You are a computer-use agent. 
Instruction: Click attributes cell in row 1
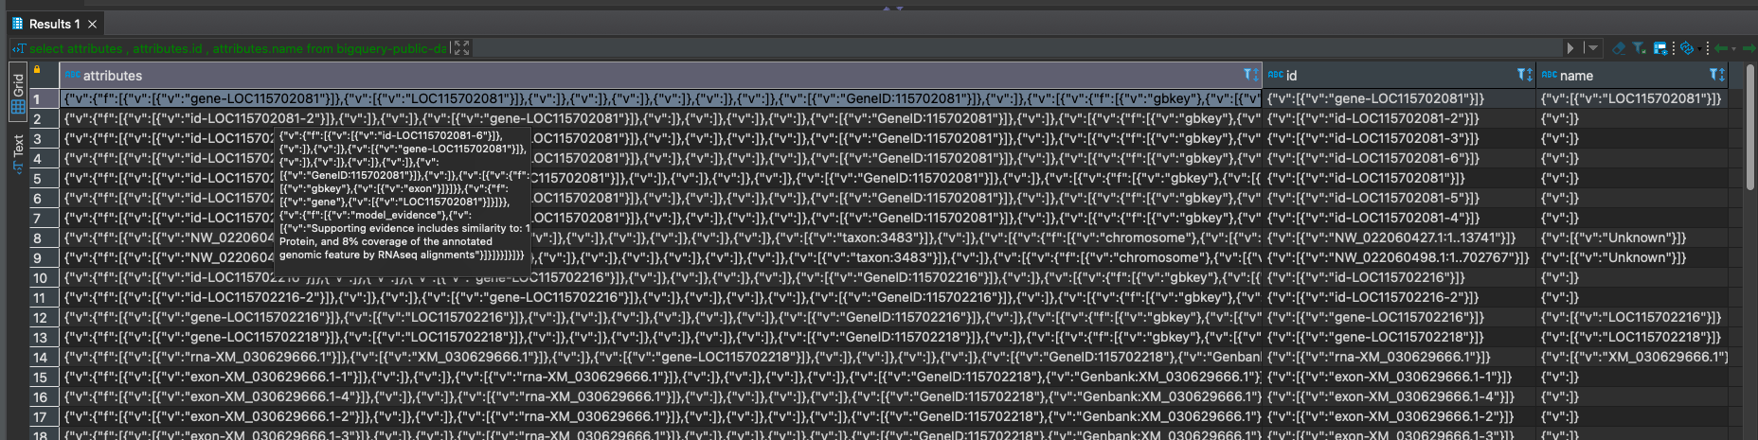660,98
